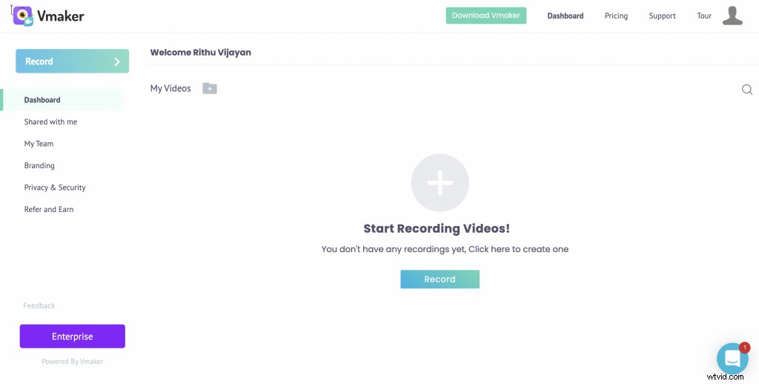The height and width of the screenshot is (384, 759).
Task: Click the Vmaker brand name text
Action: click(x=61, y=16)
